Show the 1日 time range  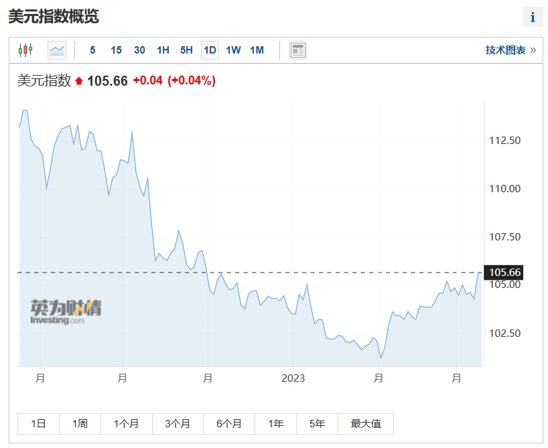click(x=38, y=424)
